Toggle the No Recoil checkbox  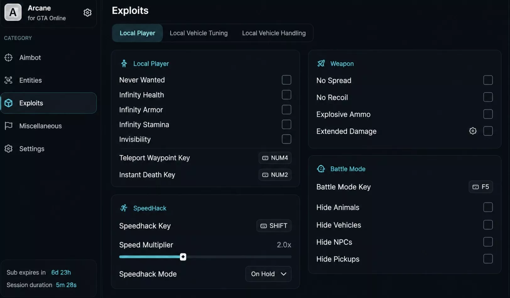[488, 97]
